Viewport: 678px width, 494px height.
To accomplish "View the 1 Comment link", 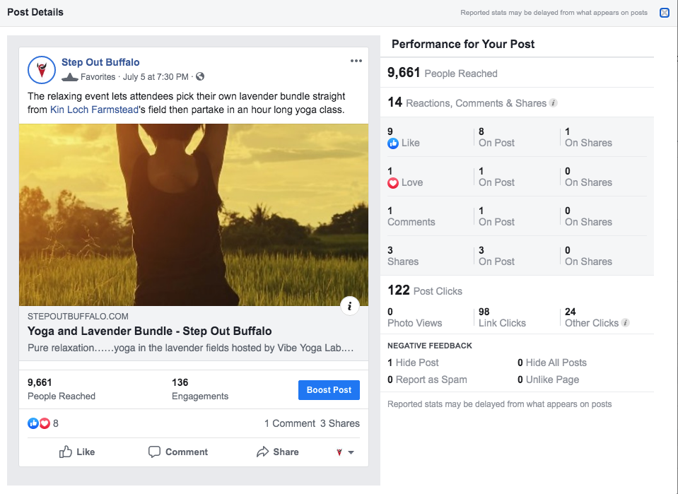I will [290, 423].
